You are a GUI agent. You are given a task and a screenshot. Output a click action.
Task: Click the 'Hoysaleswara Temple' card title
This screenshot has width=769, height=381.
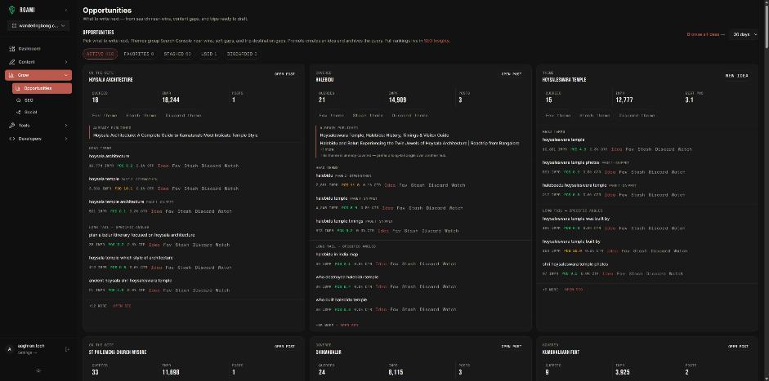tap(565, 80)
